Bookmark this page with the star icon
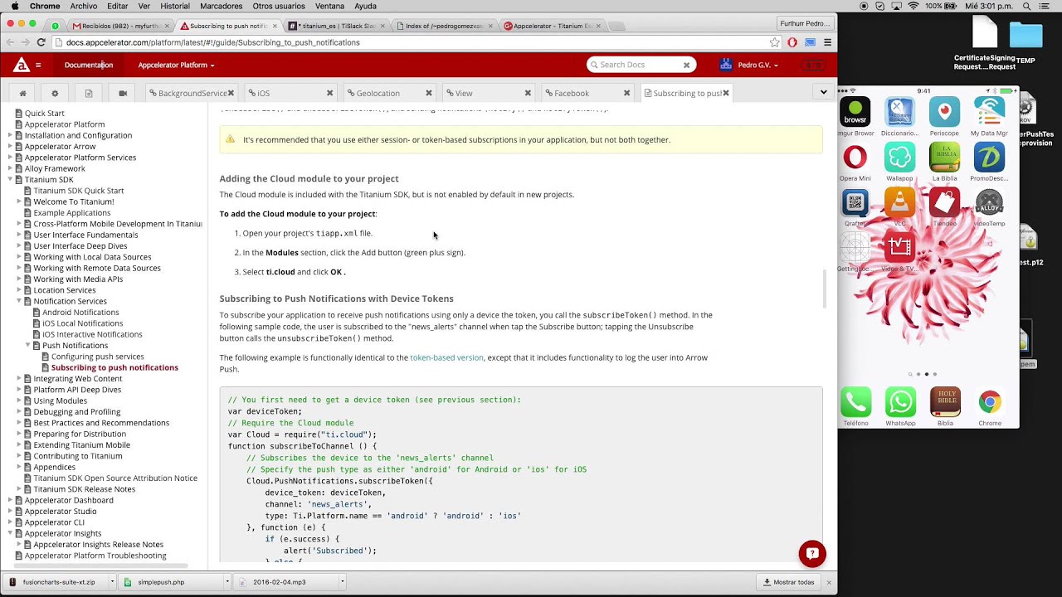This screenshot has width=1062, height=597. click(x=774, y=42)
